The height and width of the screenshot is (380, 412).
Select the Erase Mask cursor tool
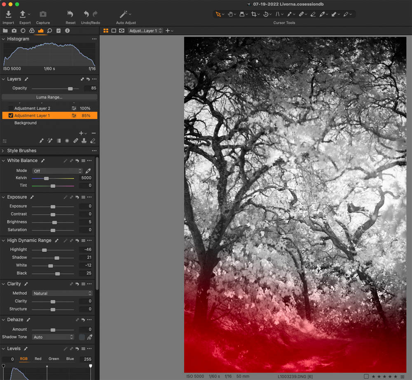pos(313,14)
